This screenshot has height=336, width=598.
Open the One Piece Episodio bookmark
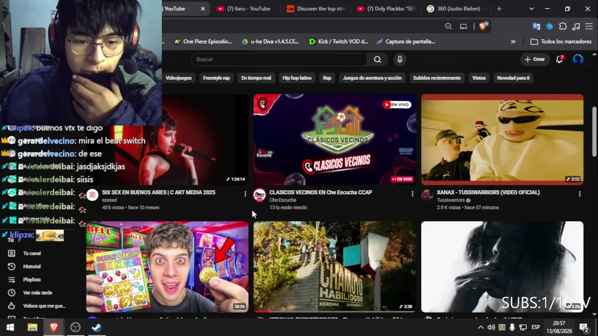coord(203,42)
